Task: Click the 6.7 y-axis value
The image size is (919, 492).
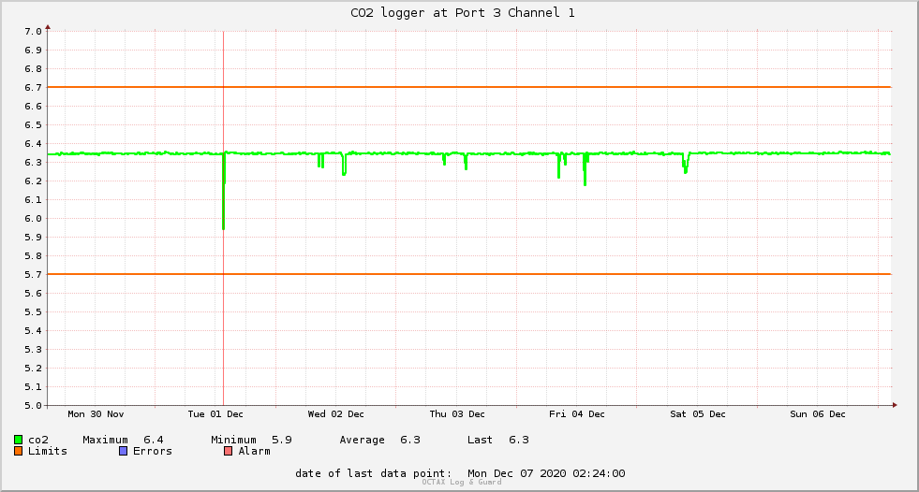Action: point(33,88)
